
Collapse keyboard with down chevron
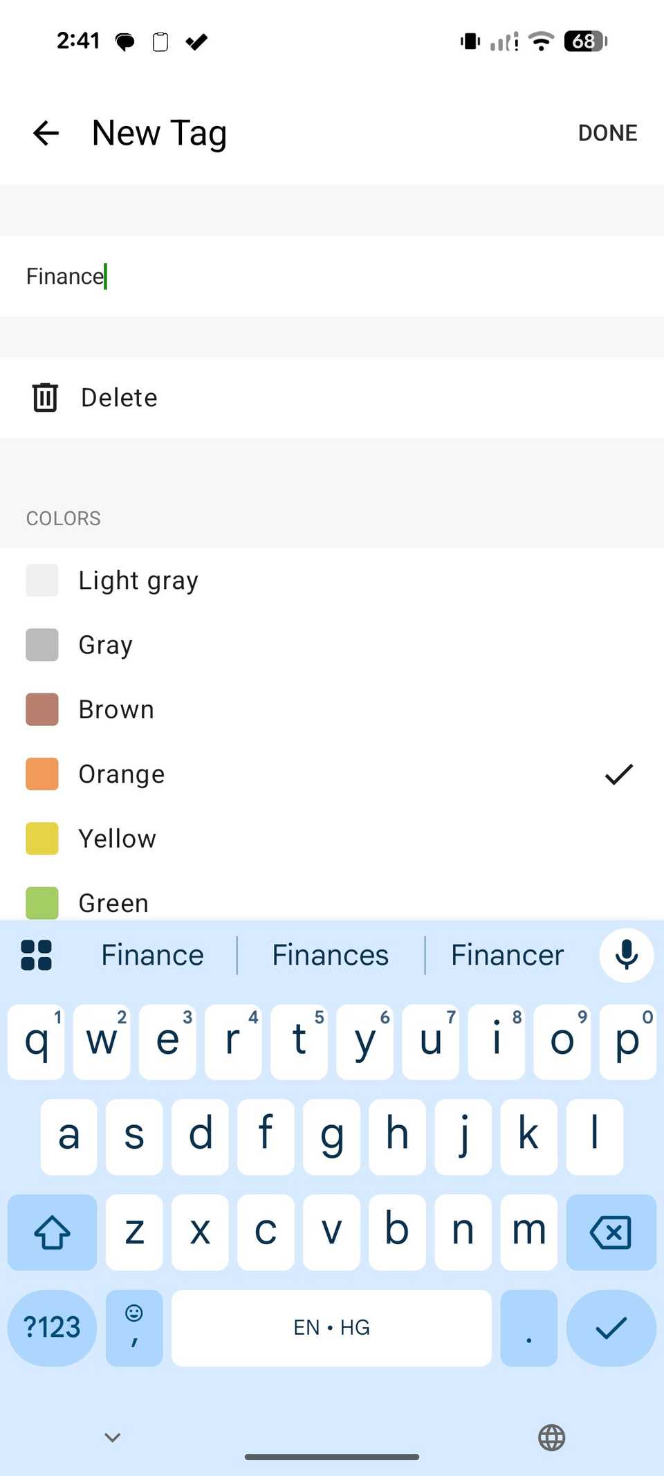coord(113,1437)
